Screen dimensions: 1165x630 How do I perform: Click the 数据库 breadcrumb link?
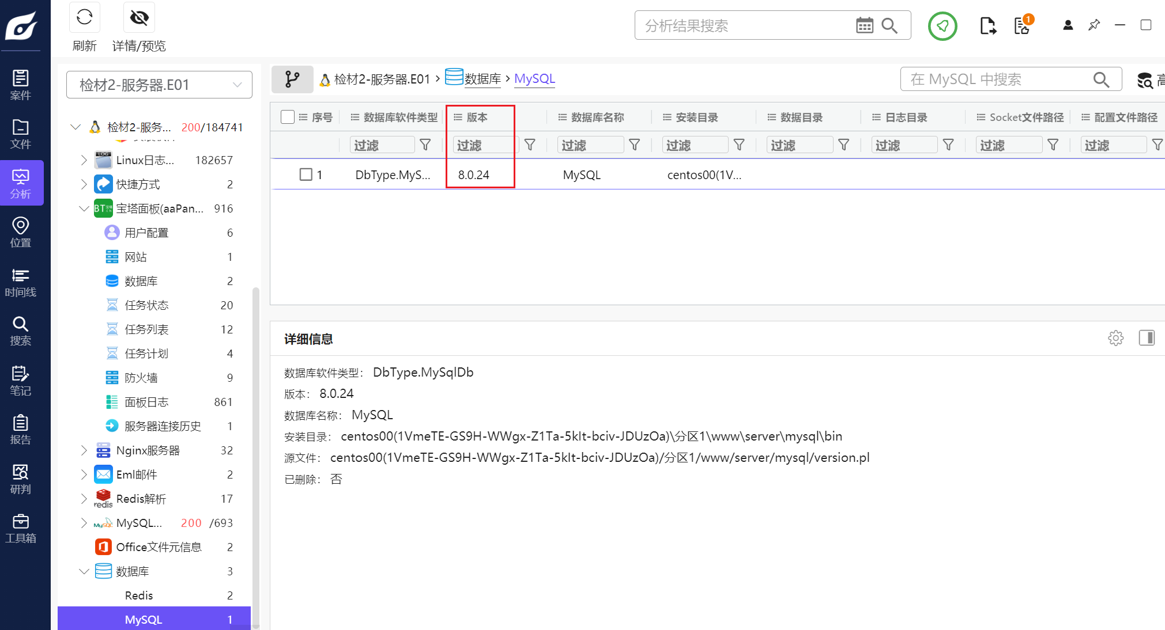click(x=482, y=79)
